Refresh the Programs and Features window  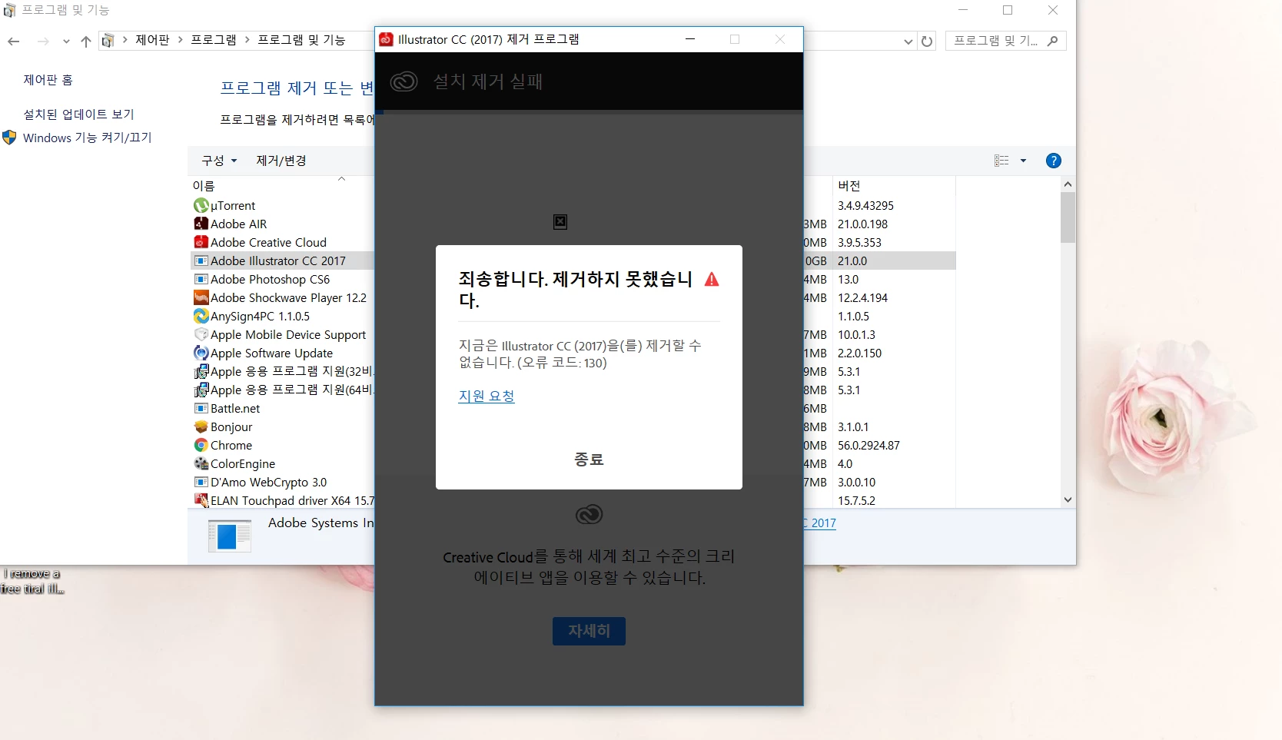tap(927, 41)
